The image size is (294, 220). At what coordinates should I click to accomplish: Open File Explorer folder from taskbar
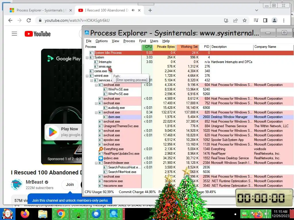[43, 214]
